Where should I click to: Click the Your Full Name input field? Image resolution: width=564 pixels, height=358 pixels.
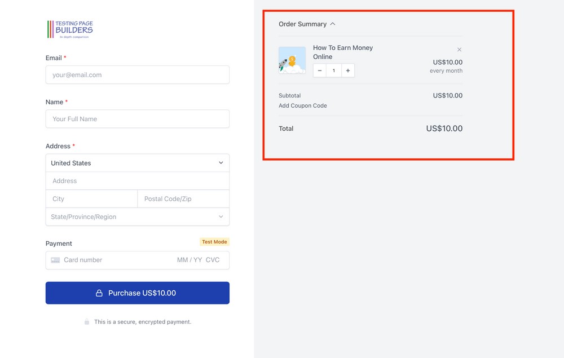(137, 118)
